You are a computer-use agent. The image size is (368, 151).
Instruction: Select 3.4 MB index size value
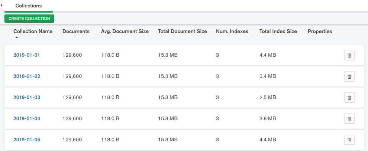268,76
